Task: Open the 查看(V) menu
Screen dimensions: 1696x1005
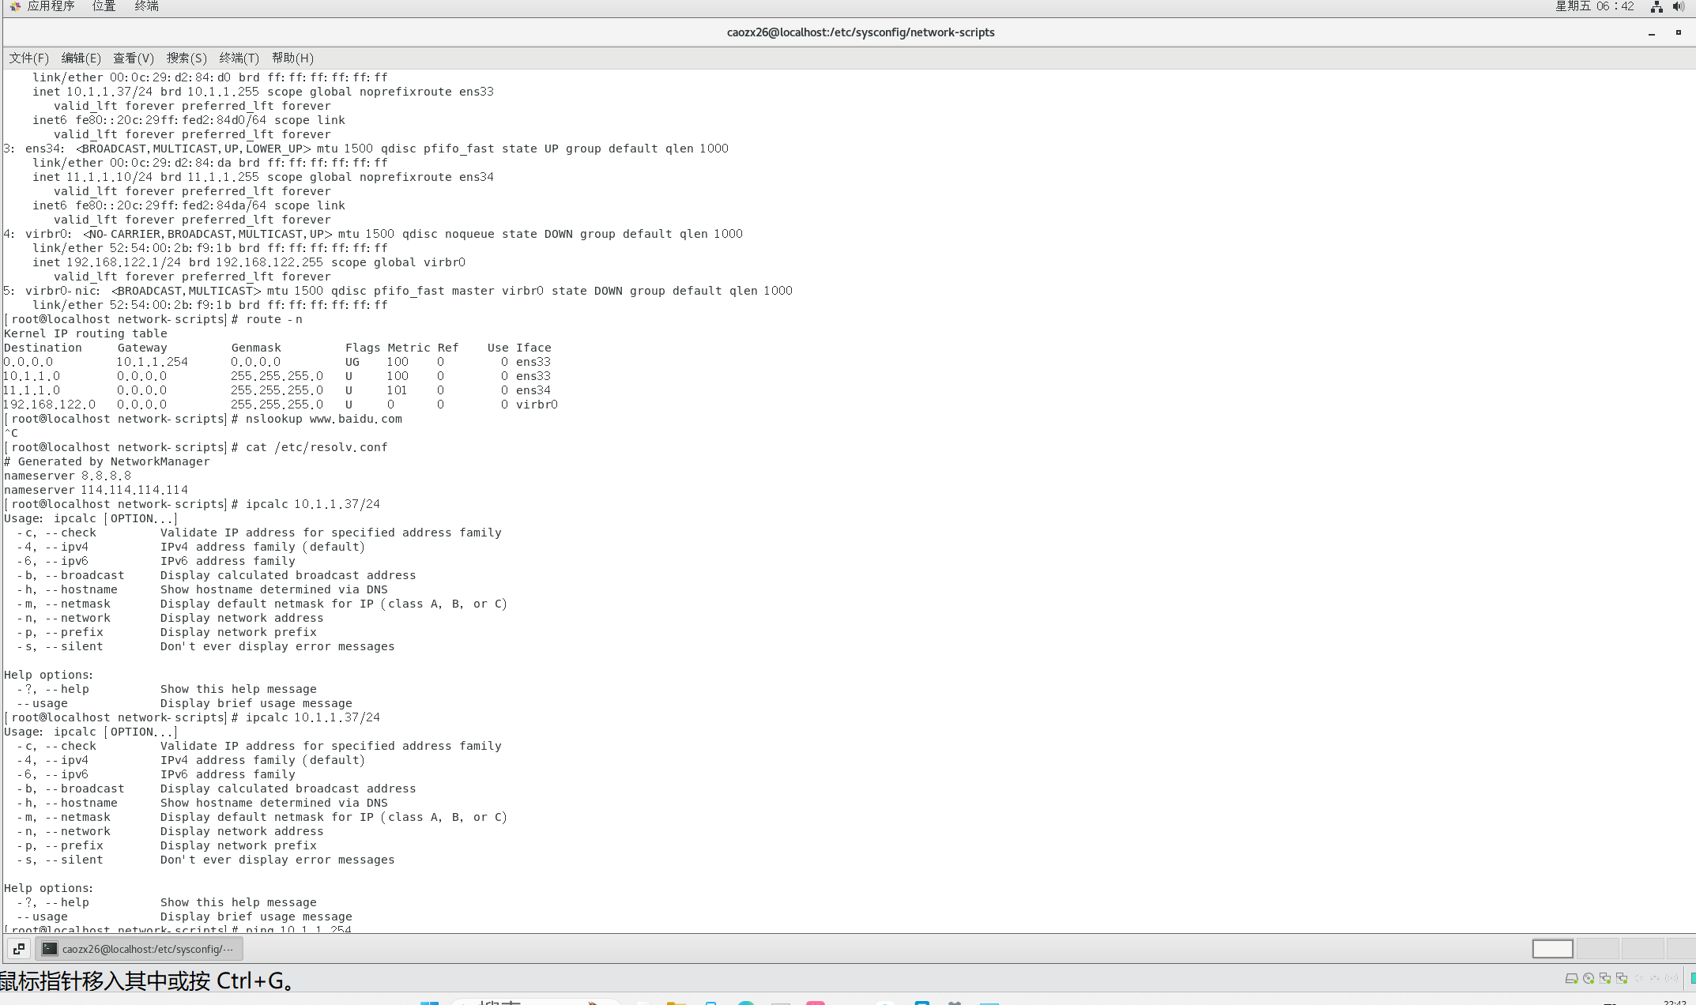Action: 133,58
